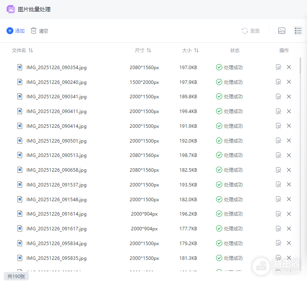Remove IMG_20251226_090240.jpg from list

(x=289, y=82)
